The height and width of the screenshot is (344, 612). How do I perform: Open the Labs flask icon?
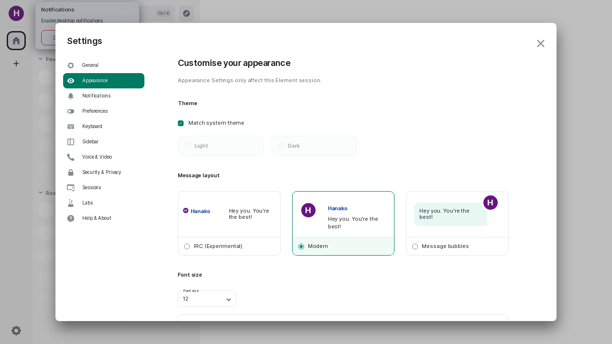(71, 203)
